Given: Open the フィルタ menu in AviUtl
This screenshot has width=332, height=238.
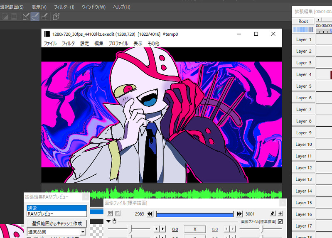Looking at the screenshot, I should pos(68,44).
